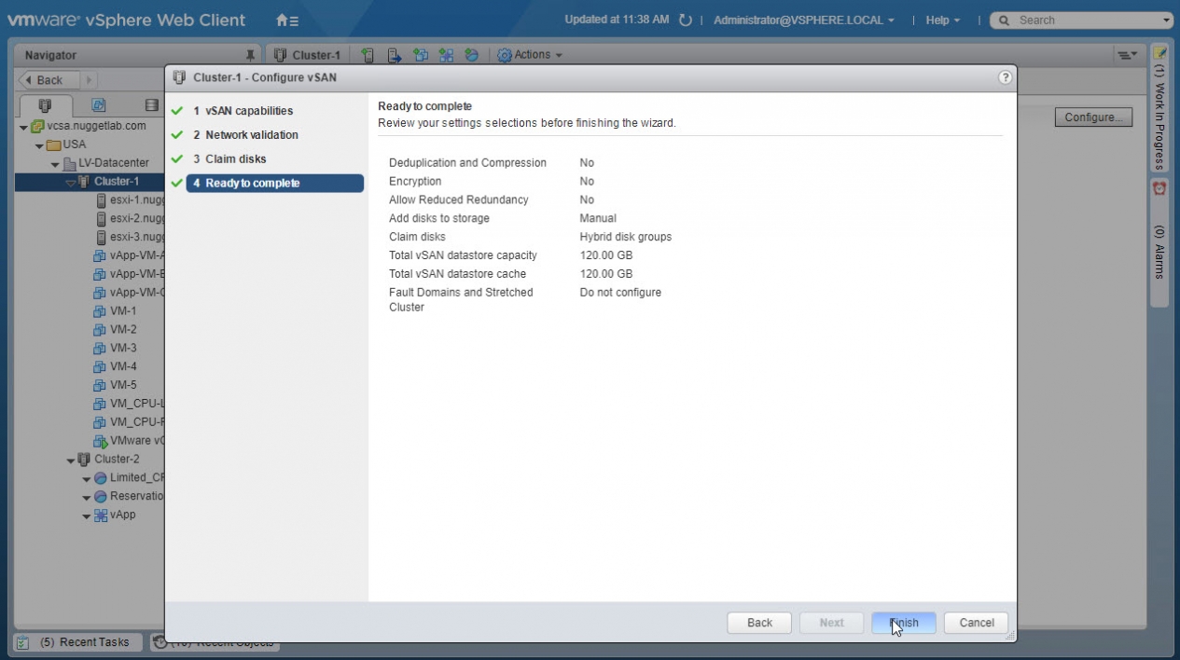The height and width of the screenshot is (660, 1180).
Task: Click into the Search input field
Action: click(1082, 20)
